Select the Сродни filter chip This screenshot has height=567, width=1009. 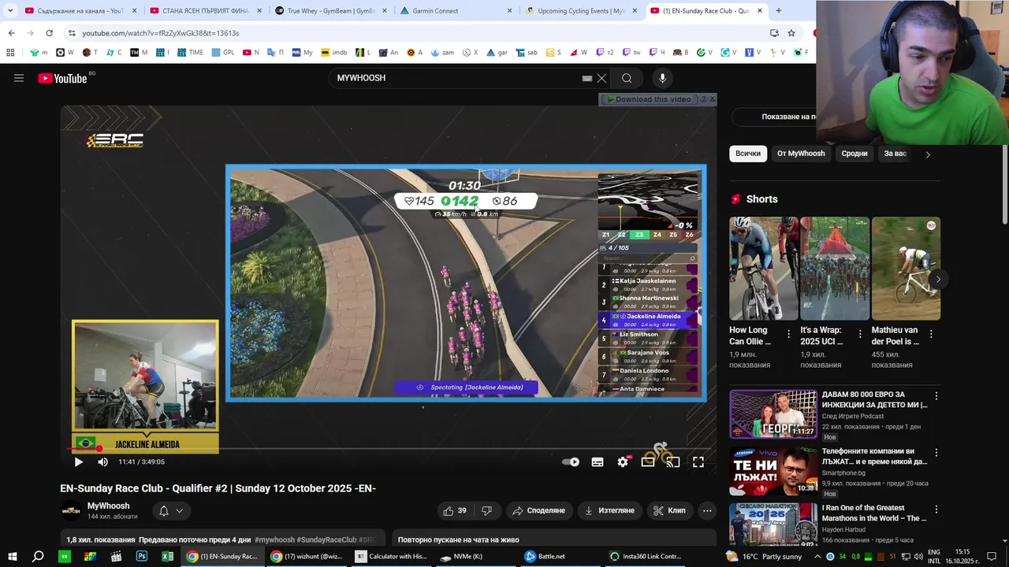pos(854,154)
